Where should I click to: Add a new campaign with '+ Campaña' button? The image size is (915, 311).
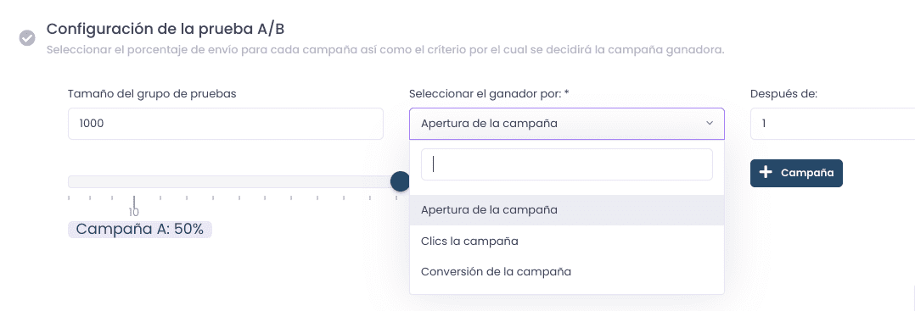[x=796, y=173]
